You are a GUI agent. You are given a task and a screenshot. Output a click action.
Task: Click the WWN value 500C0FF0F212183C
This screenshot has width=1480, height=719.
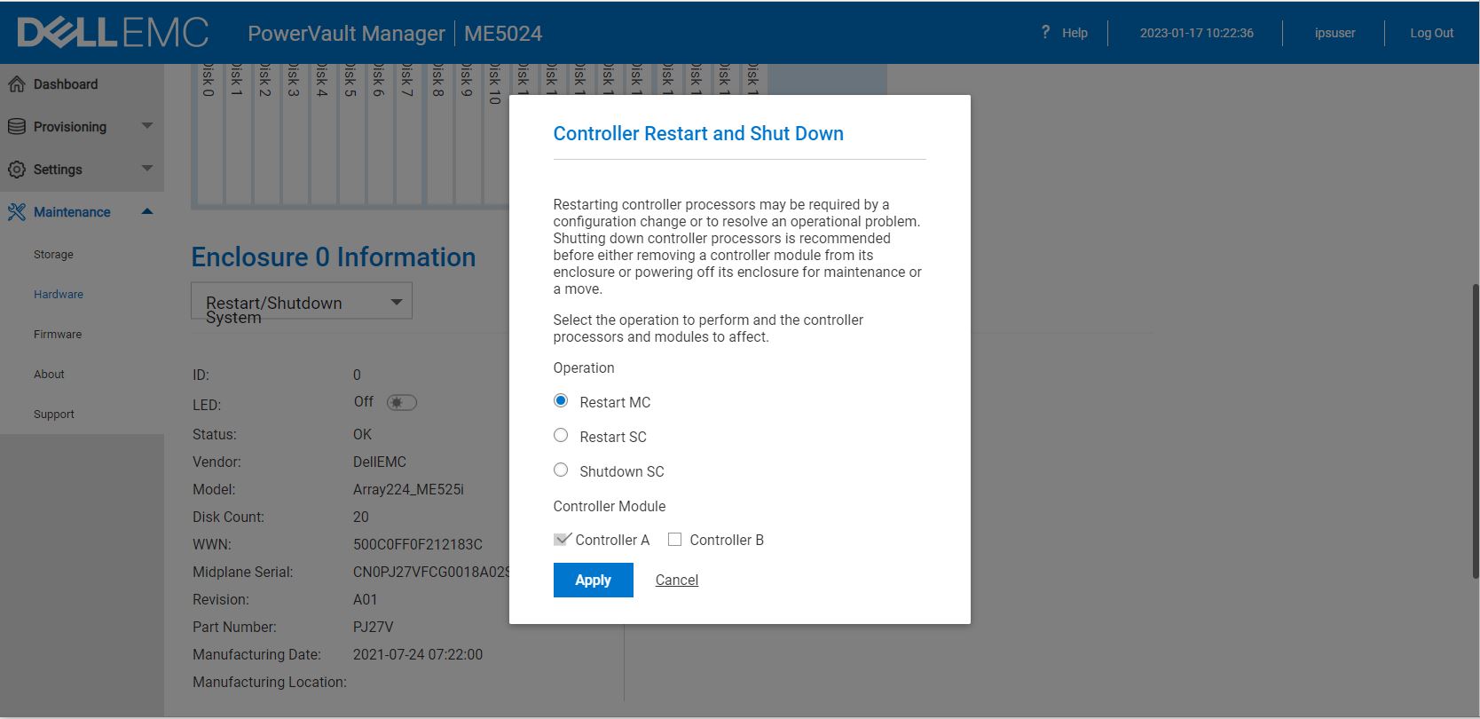coord(418,544)
